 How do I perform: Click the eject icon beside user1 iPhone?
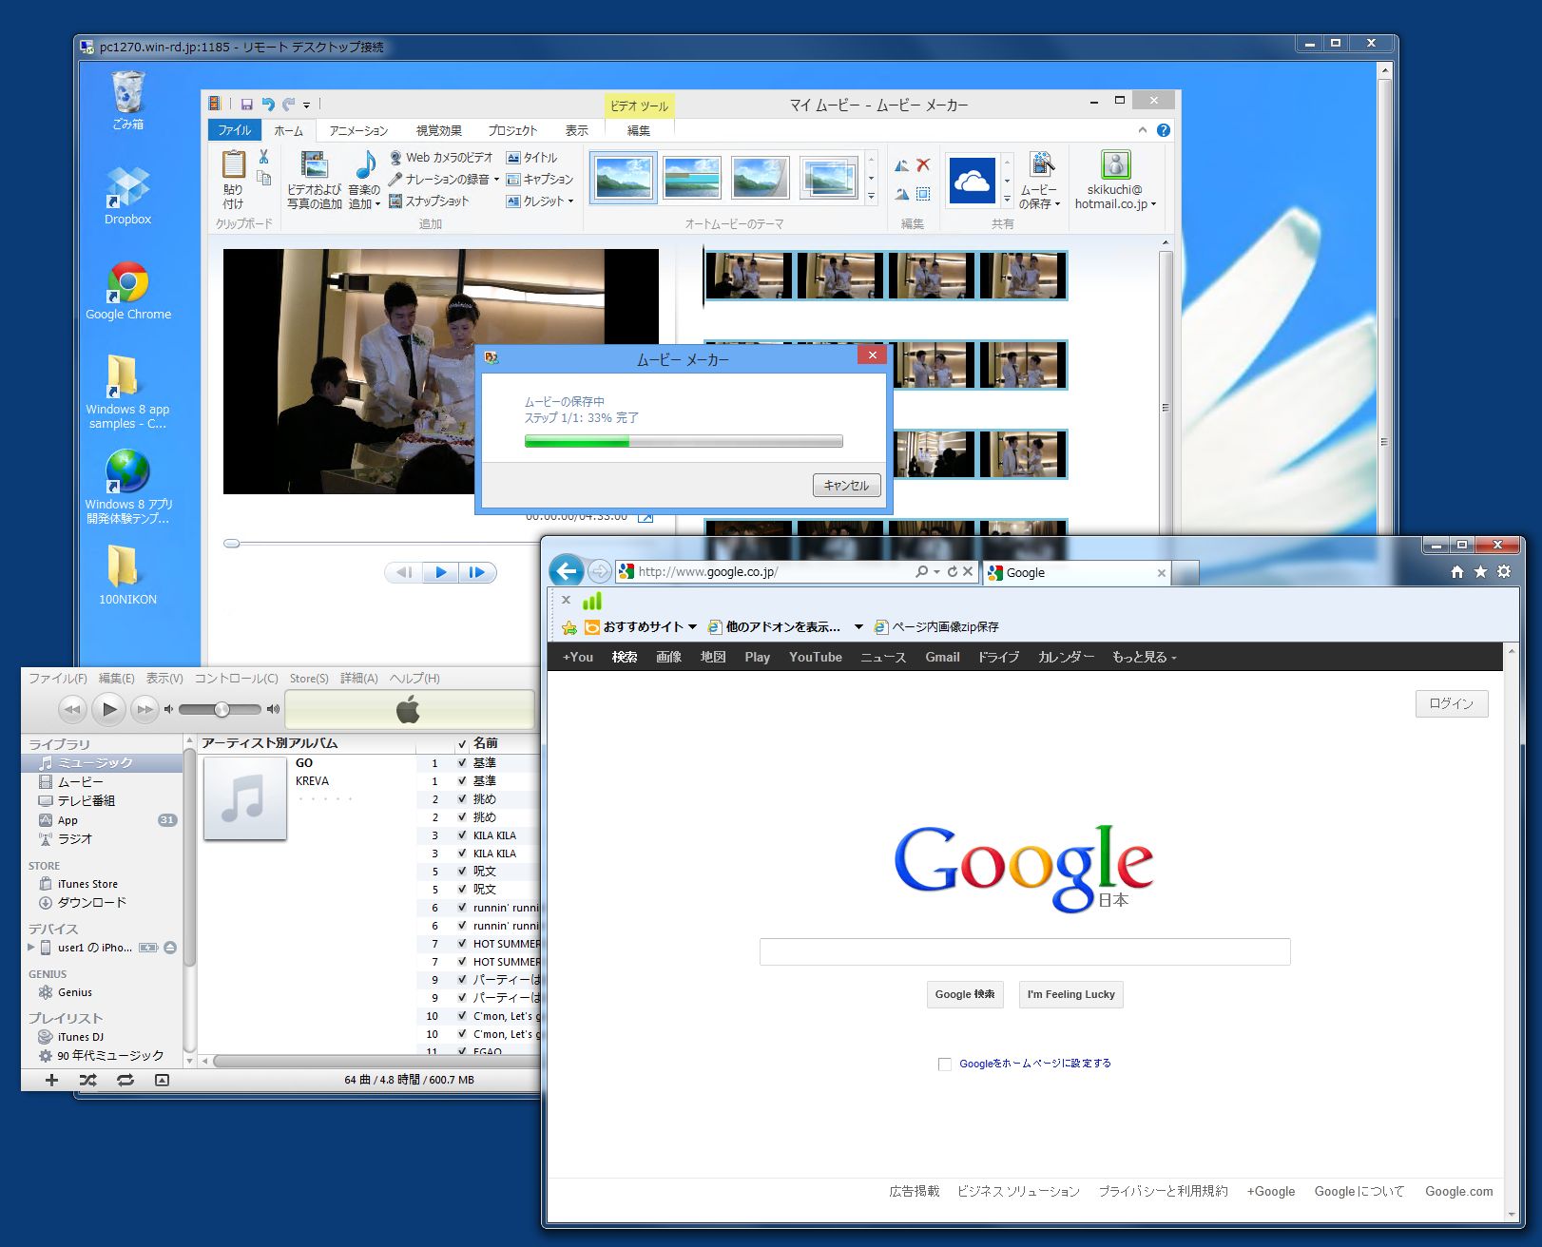coord(169,948)
